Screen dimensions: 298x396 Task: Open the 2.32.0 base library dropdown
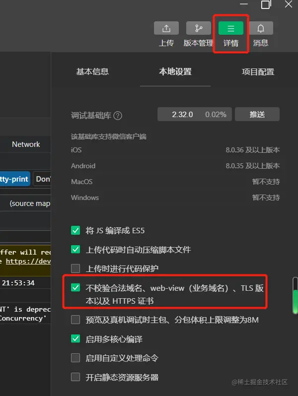[194, 115]
